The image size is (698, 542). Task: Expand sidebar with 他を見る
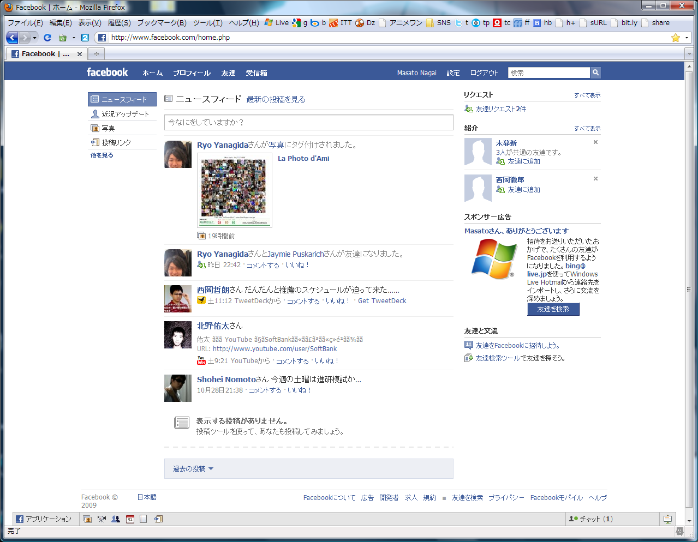(102, 155)
